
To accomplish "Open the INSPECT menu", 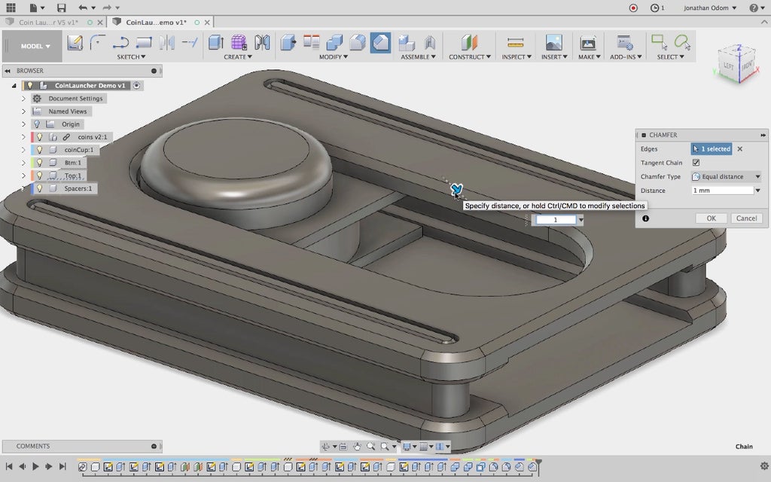I will pos(517,57).
